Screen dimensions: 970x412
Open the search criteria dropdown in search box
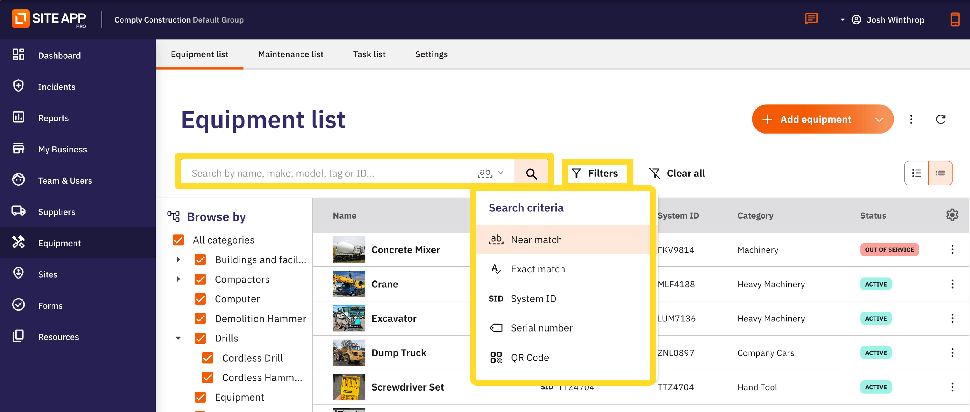490,173
